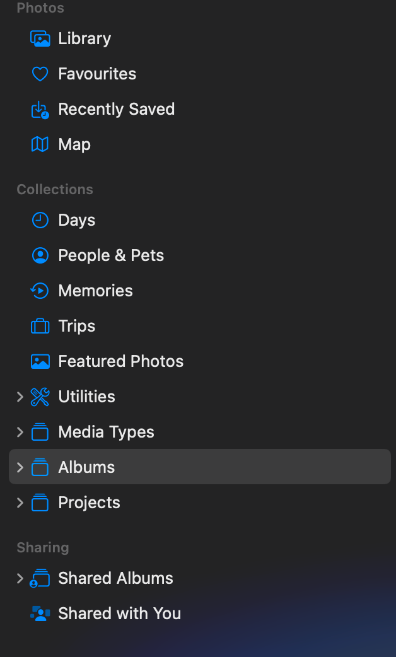
Task: Select the Media Types label
Action: coord(106,432)
